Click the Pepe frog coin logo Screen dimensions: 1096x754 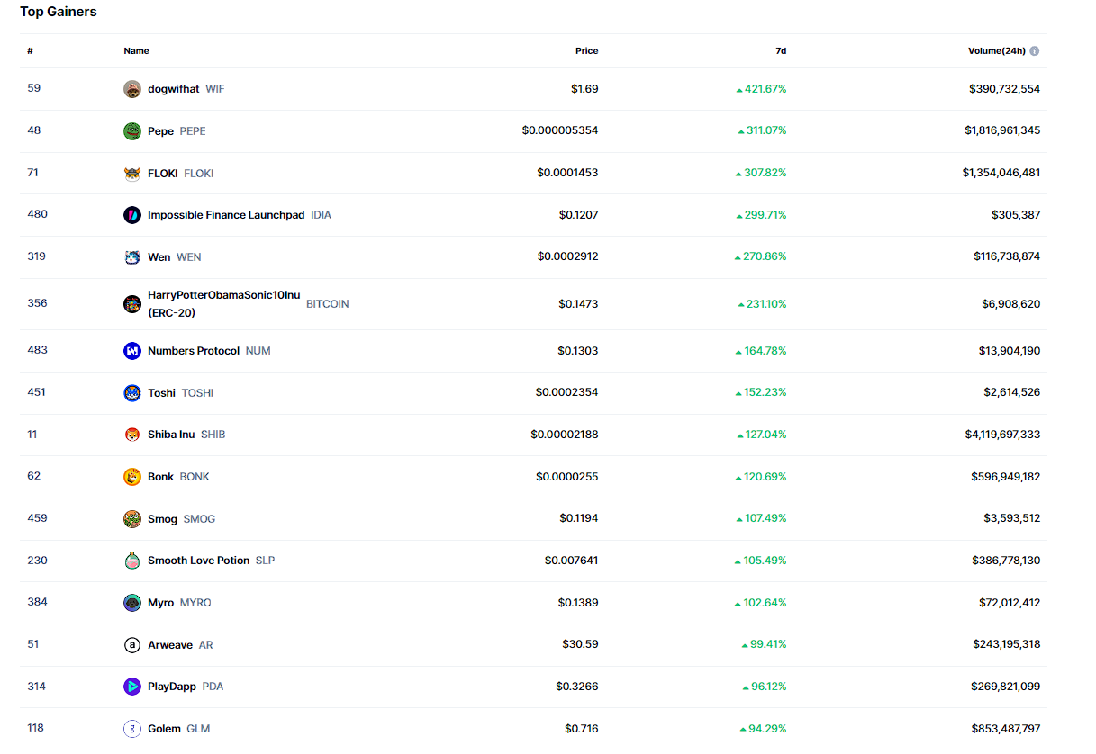click(132, 131)
